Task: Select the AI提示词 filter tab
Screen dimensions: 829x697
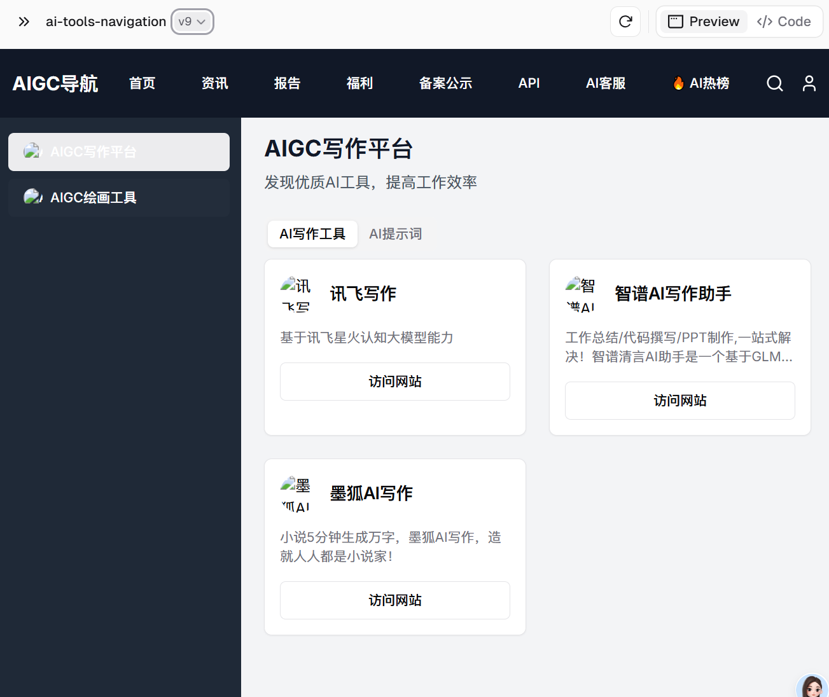Action: pyautogui.click(x=395, y=233)
